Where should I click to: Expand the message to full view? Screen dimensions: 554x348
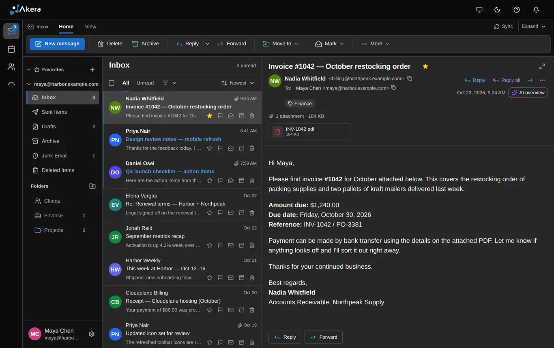coord(542,66)
